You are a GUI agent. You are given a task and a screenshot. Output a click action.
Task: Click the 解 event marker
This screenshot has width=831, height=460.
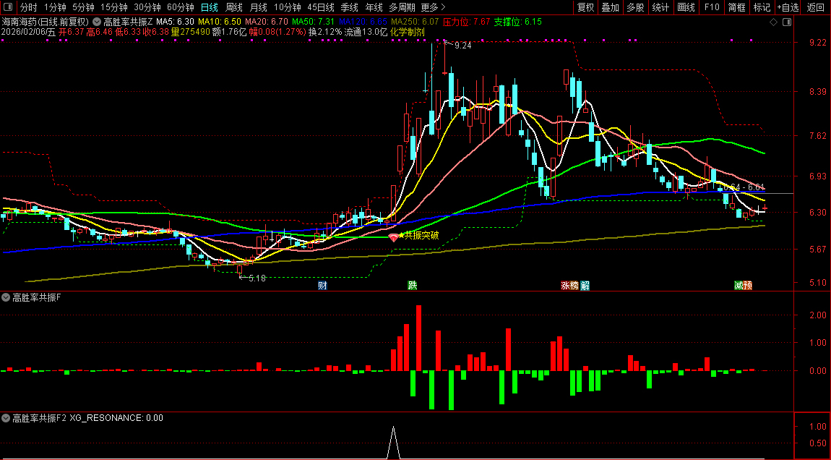pyautogui.click(x=585, y=286)
